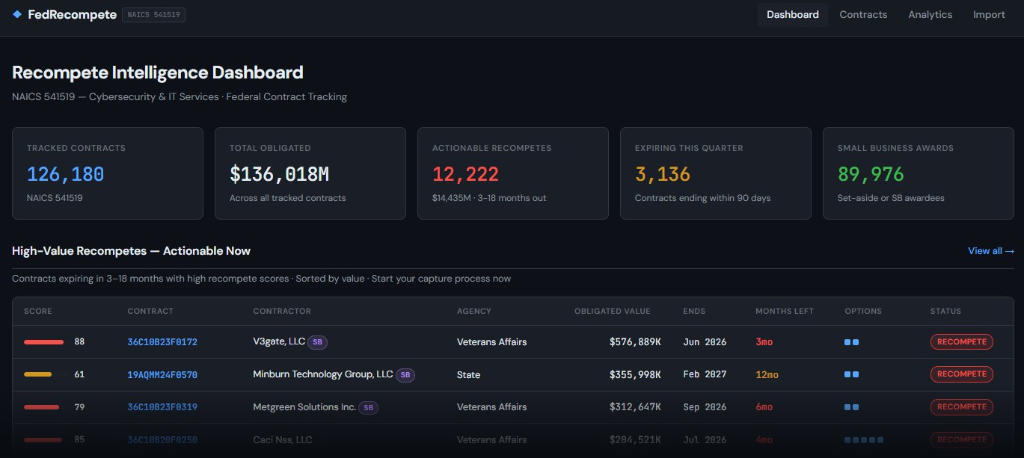1024x458 pixels.
Task: Click SB badge beside Minburn Technology Group, LLC
Action: coord(405,374)
